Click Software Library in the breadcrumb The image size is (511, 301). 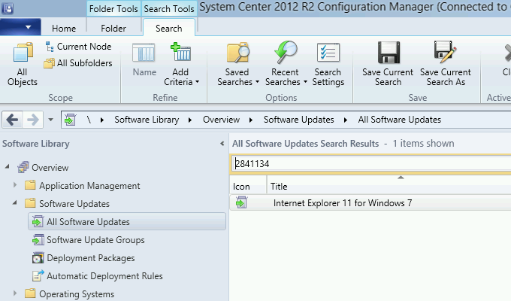pos(147,120)
